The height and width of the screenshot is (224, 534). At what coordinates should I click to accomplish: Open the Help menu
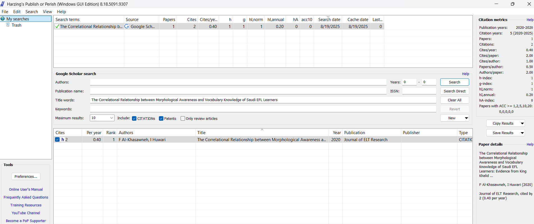(61, 12)
